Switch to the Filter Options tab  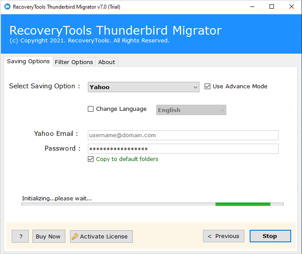coord(74,62)
